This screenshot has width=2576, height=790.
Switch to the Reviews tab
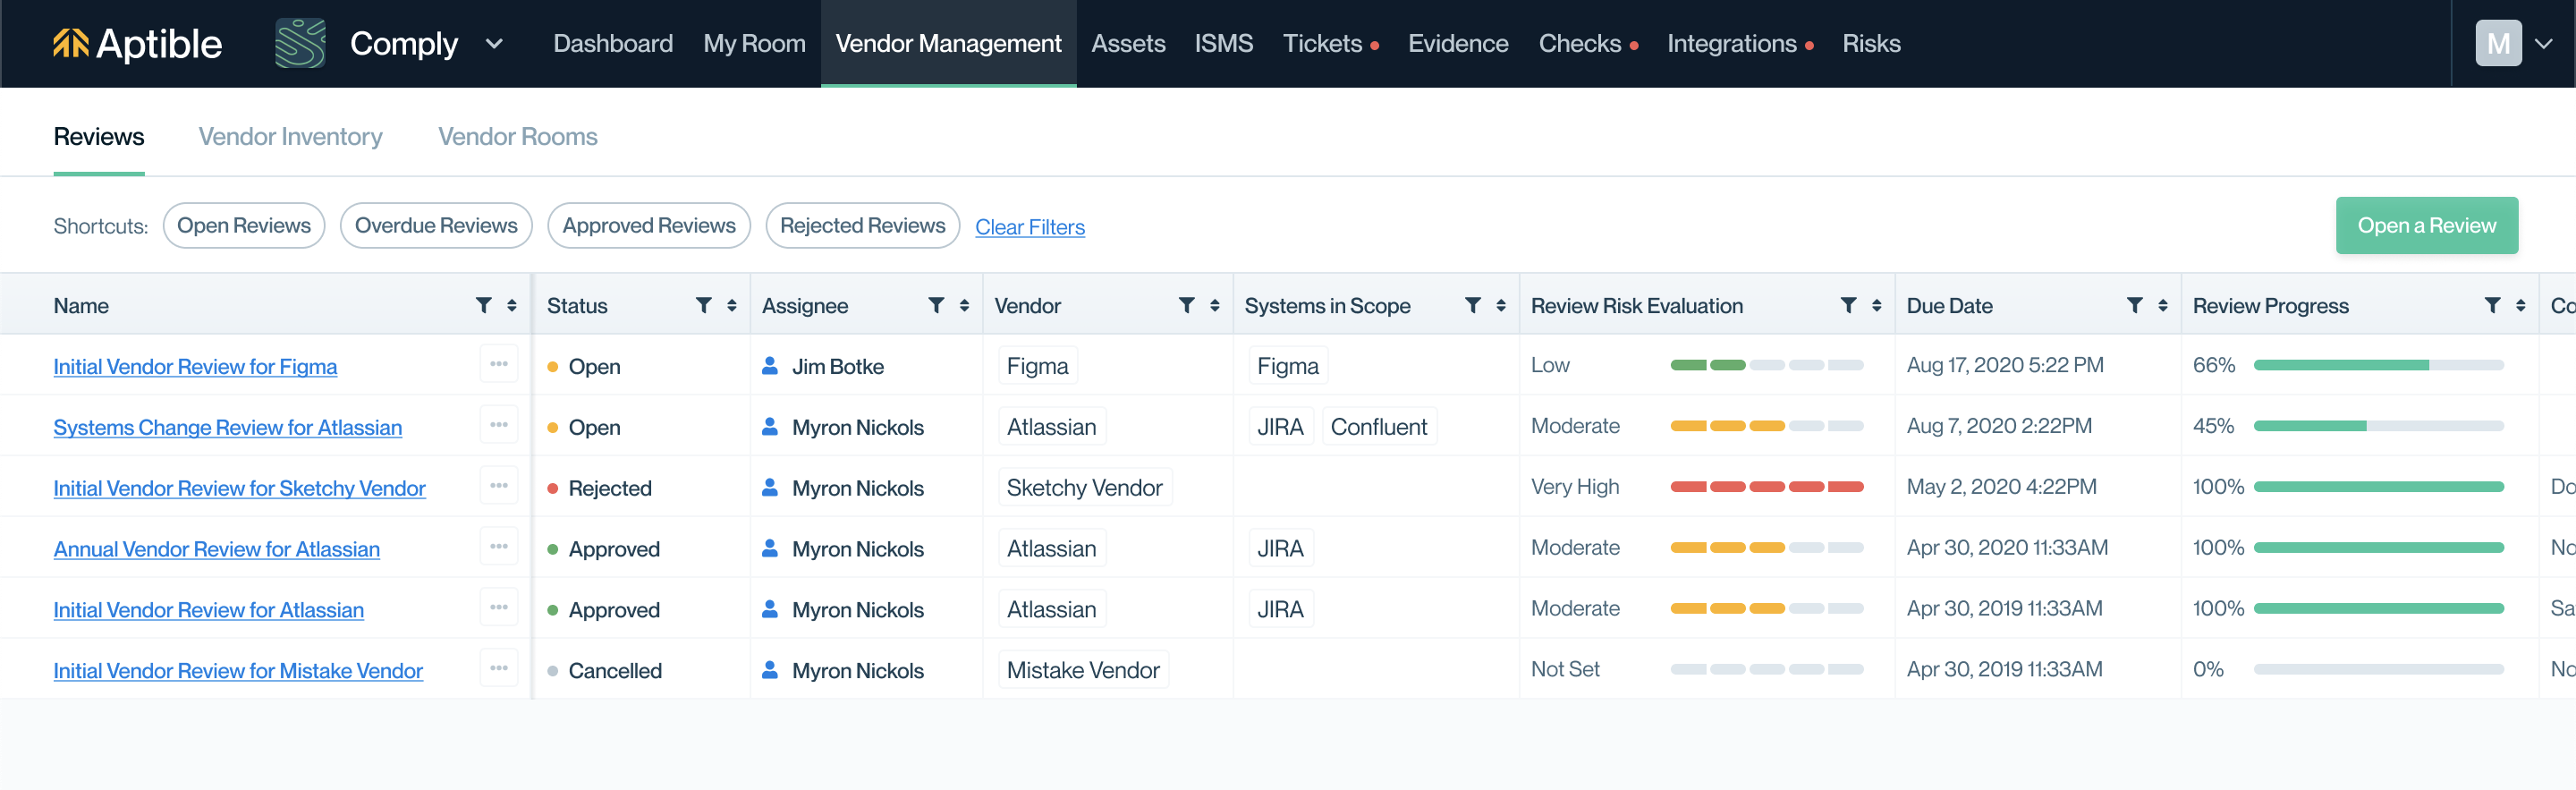click(x=99, y=137)
